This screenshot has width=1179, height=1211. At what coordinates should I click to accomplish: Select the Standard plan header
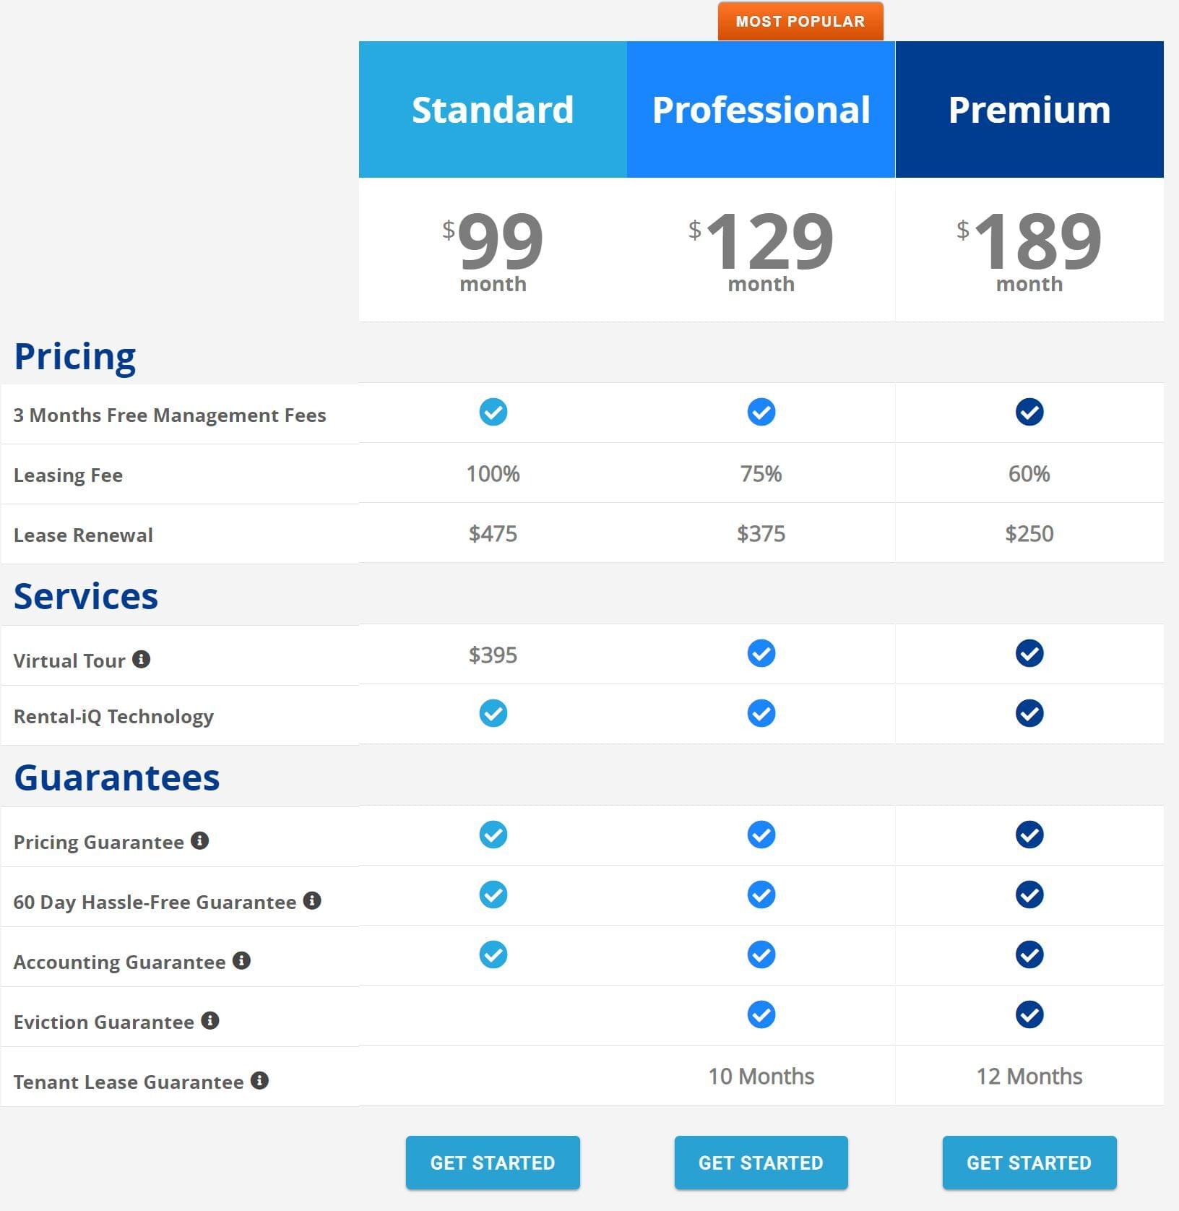[x=493, y=110]
